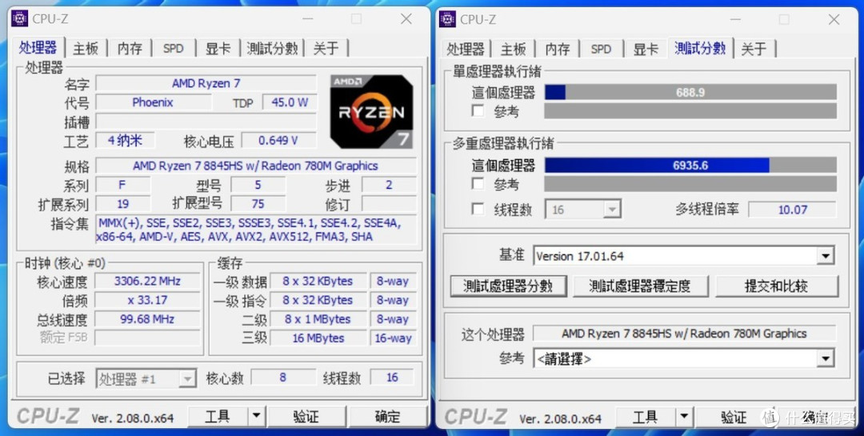Click the CPU-Z app icon in left window title bar
The height and width of the screenshot is (436, 864).
[x=20, y=18]
